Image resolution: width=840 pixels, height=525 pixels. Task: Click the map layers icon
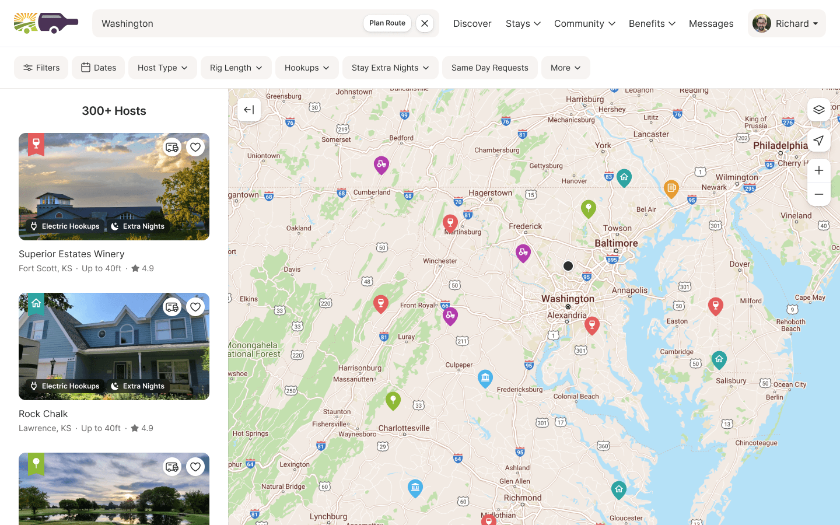click(818, 110)
